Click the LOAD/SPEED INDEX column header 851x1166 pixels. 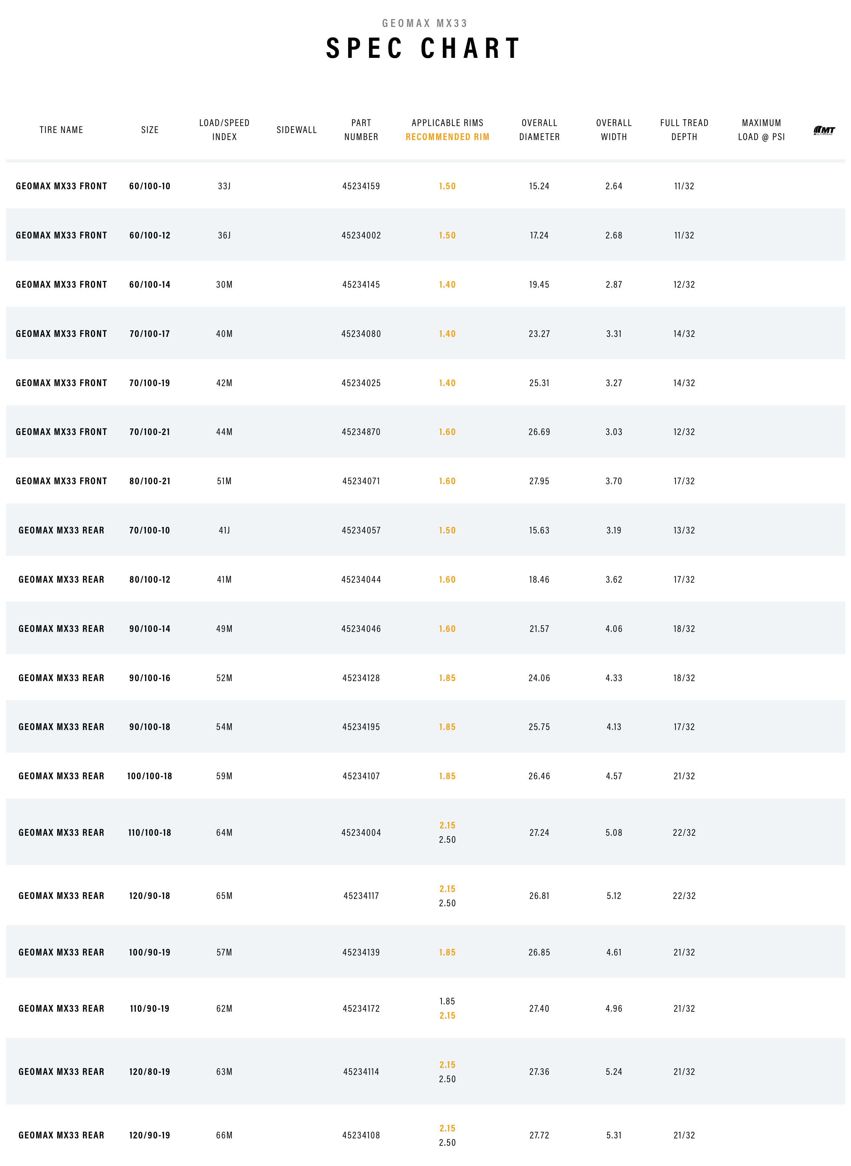pyautogui.click(x=224, y=130)
